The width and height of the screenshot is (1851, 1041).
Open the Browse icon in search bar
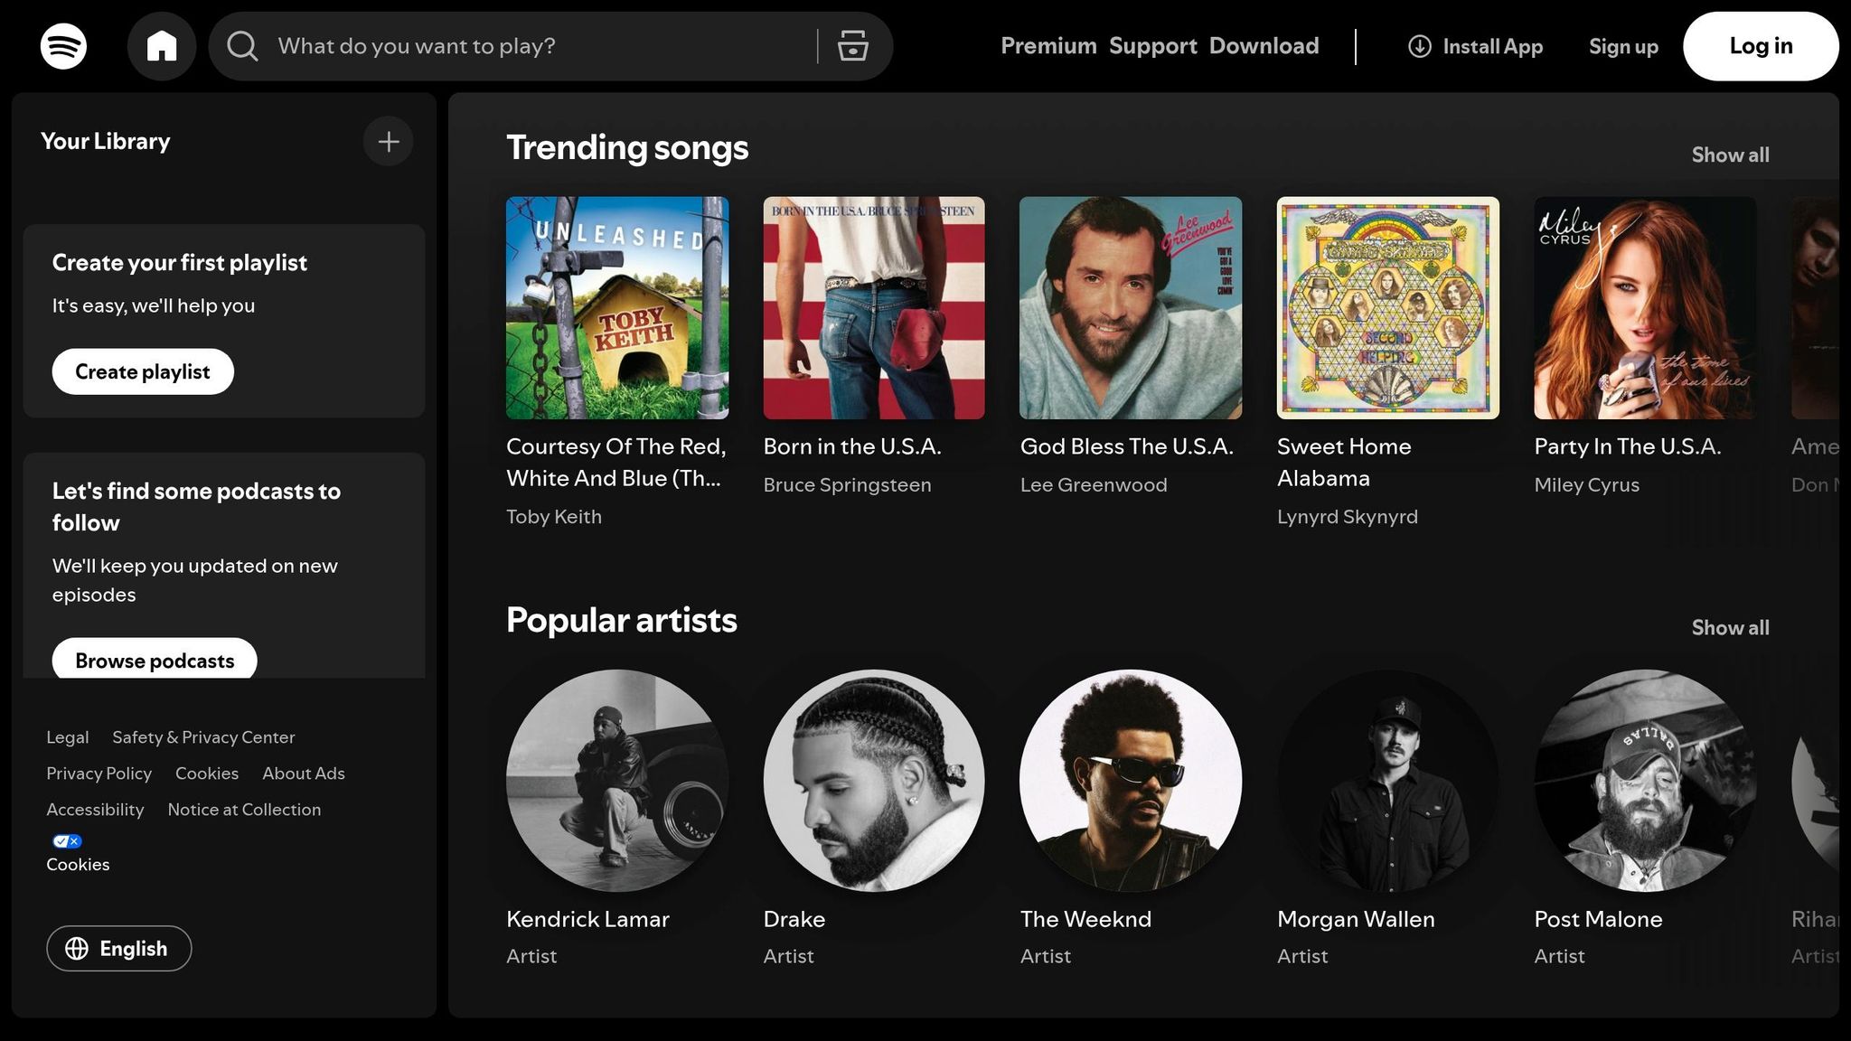852,46
